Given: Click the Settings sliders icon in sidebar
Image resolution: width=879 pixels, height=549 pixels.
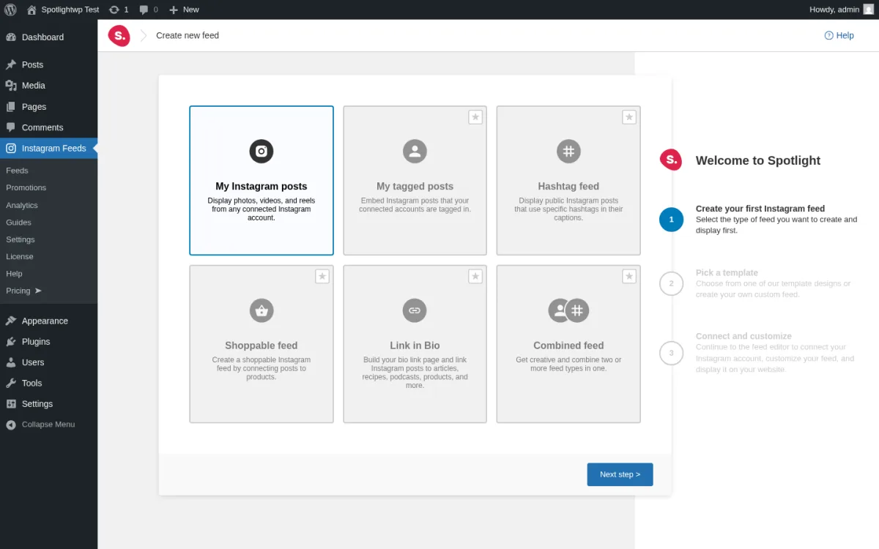Looking at the screenshot, I should pos(11,404).
